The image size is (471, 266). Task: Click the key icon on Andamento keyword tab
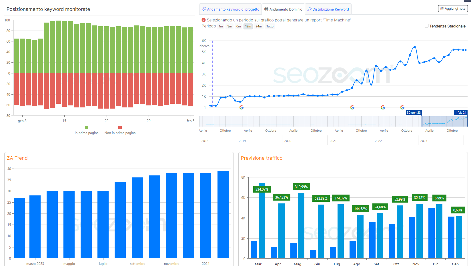(x=204, y=9)
